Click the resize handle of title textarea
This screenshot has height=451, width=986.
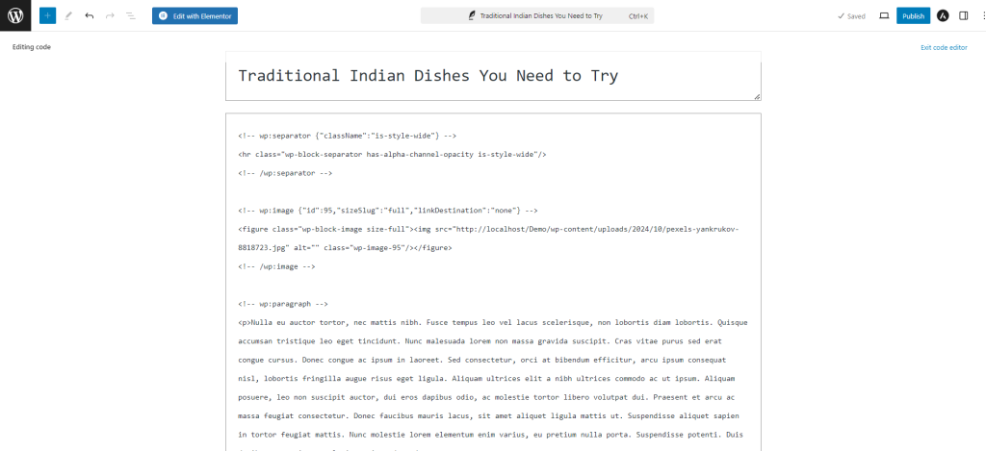pos(757,96)
